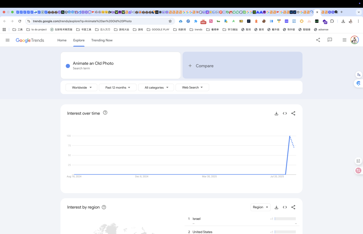The width and height of the screenshot is (363, 234).
Task: Open the trends bookmark folder
Action: [x=196, y=30]
